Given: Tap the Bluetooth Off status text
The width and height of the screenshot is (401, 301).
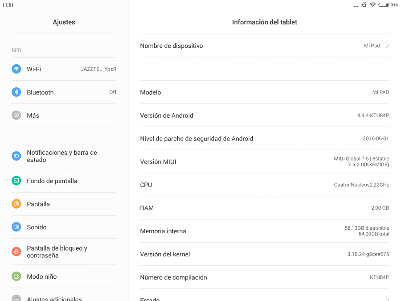Looking at the screenshot, I should click(x=113, y=92).
